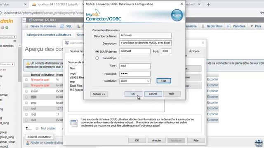Click Aide in ODBC Administrator window
The width and height of the screenshot is (264, 148).
coord(196,141)
